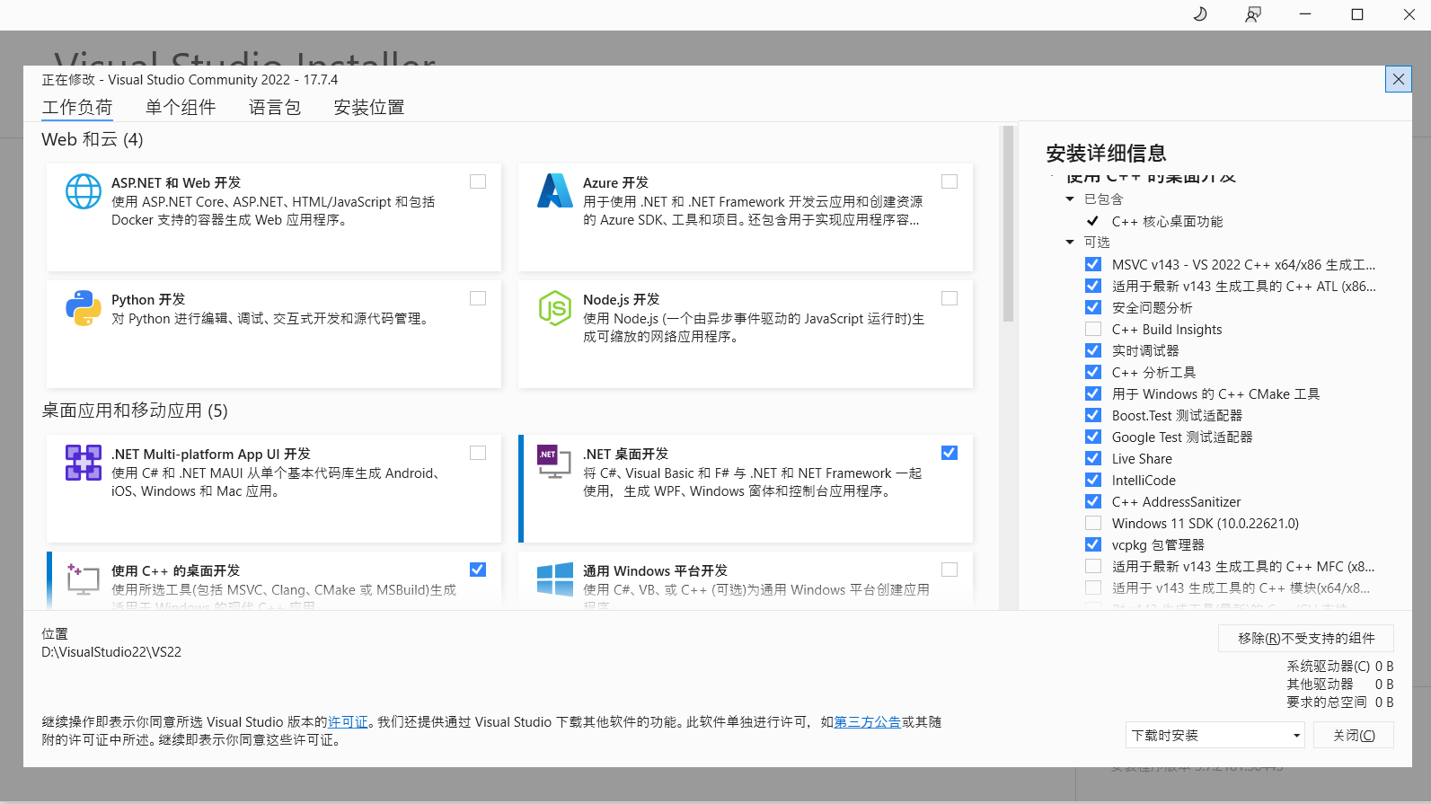Toggle the dark theme moon icon

coord(1200,14)
